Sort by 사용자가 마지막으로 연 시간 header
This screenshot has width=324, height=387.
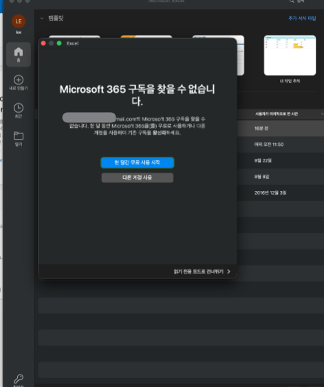point(277,114)
